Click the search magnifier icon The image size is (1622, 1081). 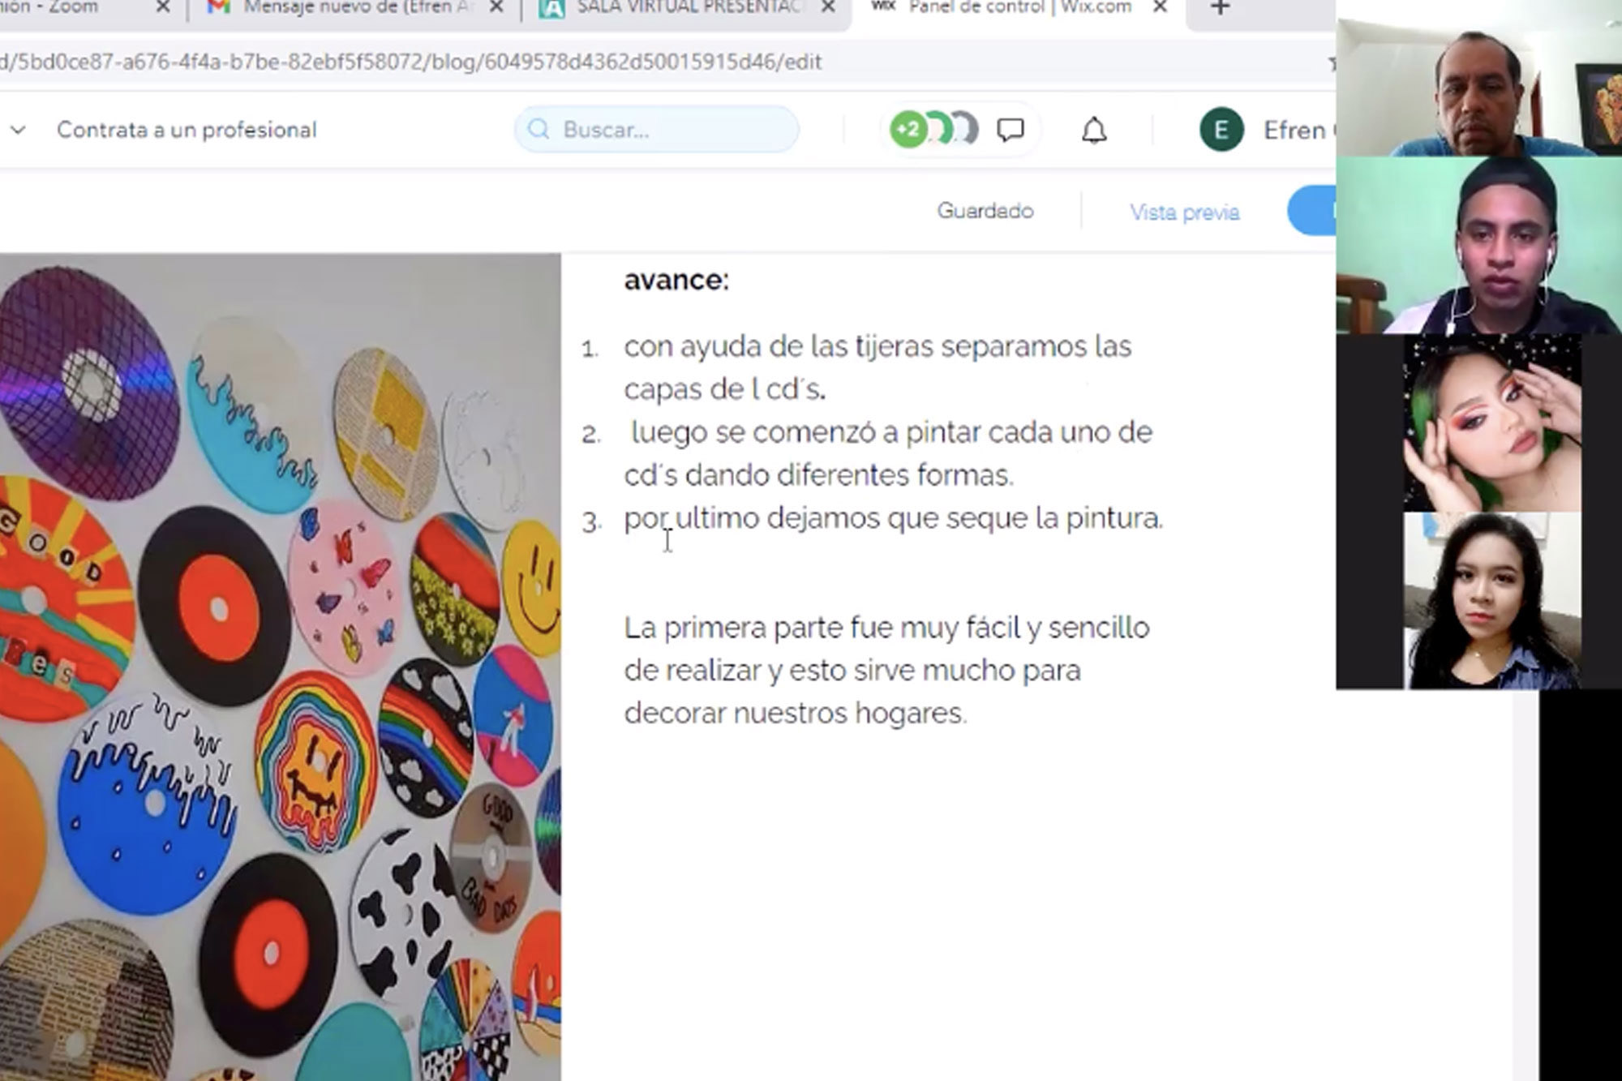pyautogui.click(x=538, y=130)
